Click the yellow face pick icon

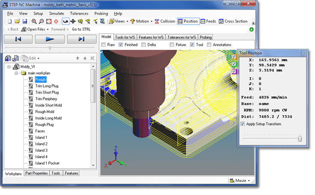click(x=88, y=21)
